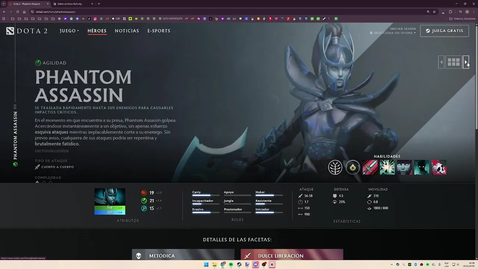478x269 pixels.
Task: Click the innate ability round icon
Action: click(x=353, y=167)
